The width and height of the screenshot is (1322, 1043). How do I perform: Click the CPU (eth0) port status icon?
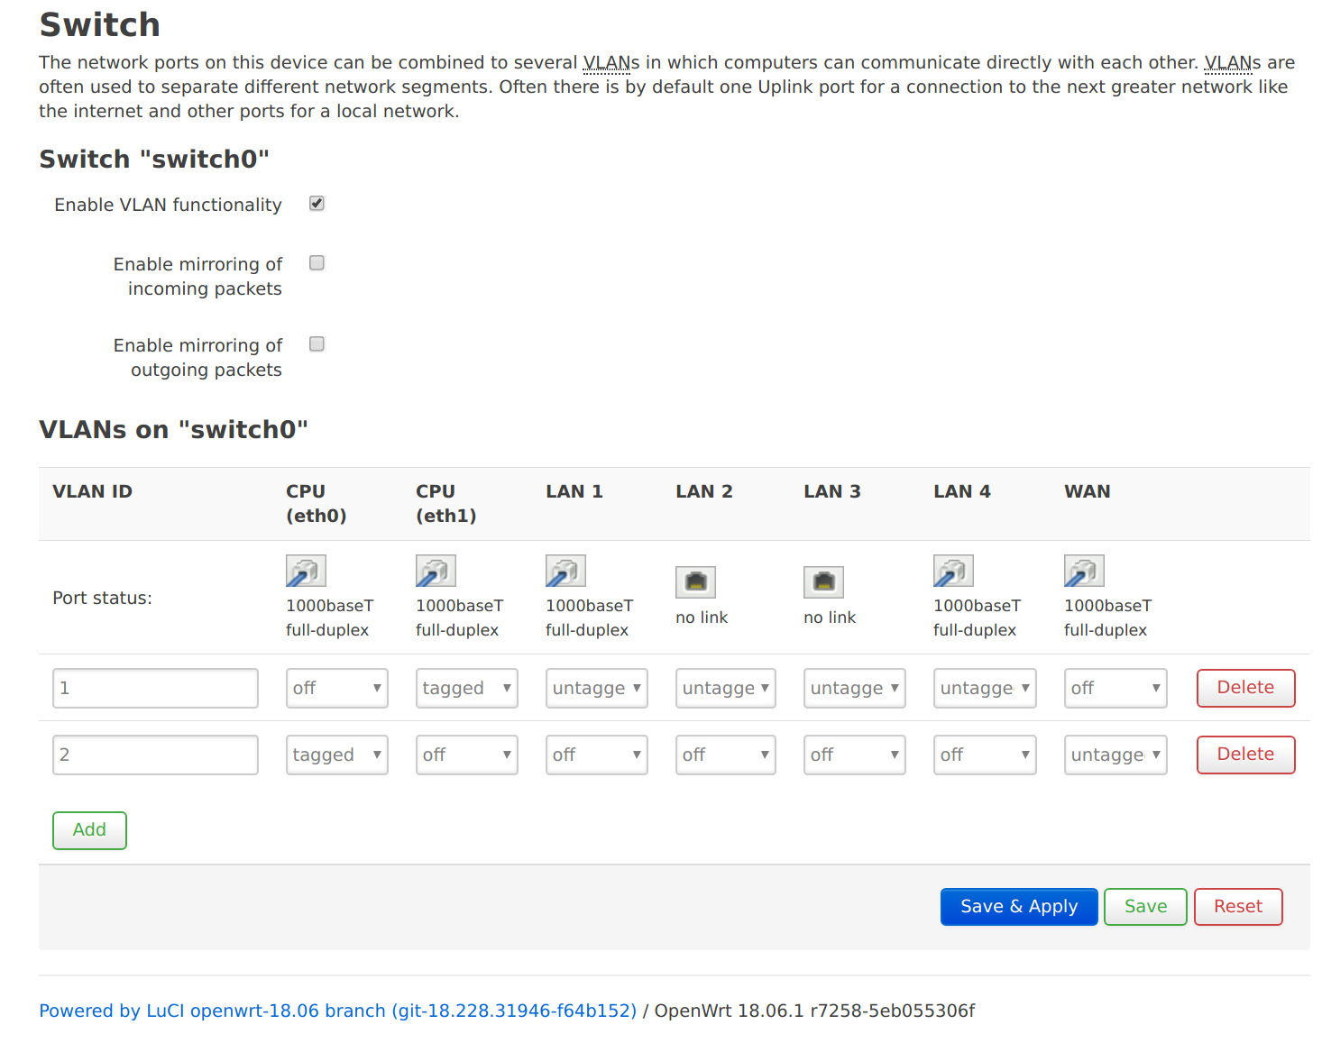click(x=306, y=571)
